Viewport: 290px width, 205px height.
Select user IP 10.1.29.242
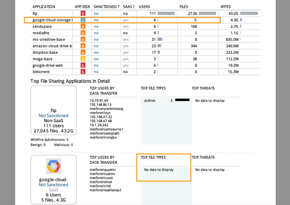click(99, 125)
